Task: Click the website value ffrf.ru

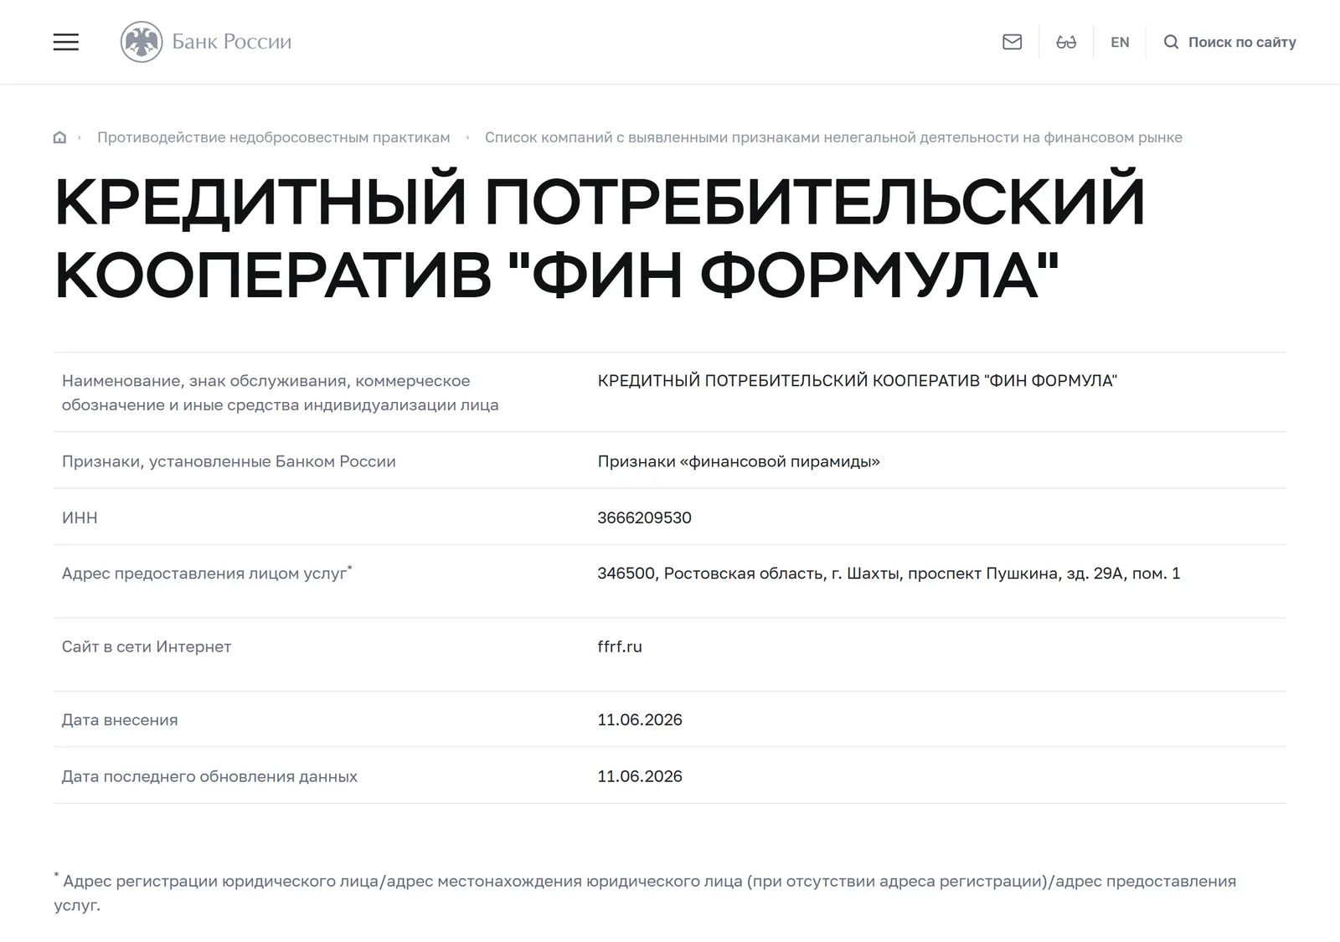Action: pos(620,646)
